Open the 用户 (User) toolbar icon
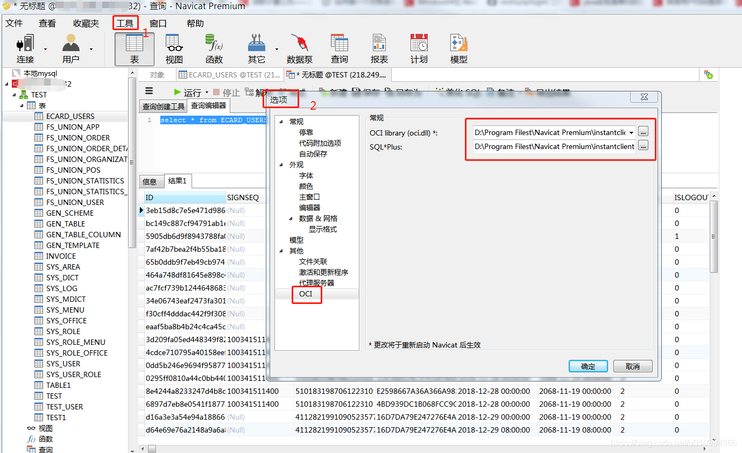Screen dimensions: 742x453 (71, 48)
